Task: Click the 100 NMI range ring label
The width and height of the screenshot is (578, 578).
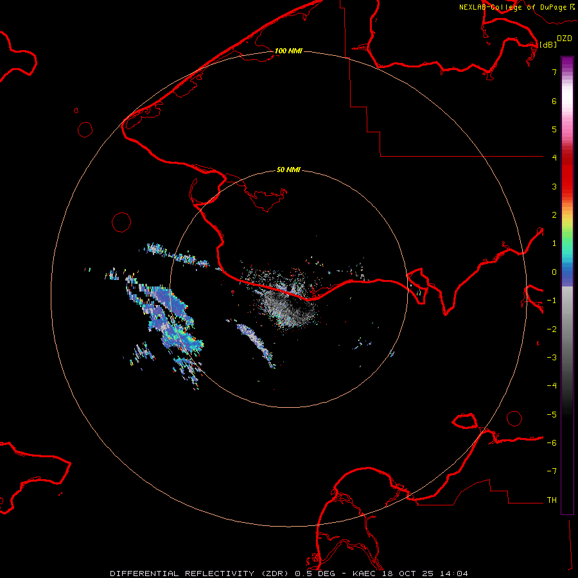Action: 288,51
